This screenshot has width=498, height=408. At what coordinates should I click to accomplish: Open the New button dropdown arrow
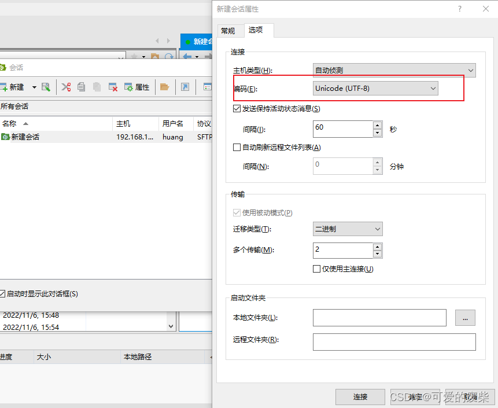(34, 87)
